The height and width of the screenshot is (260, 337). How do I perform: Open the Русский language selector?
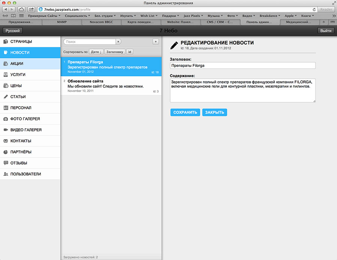click(12, 31)
